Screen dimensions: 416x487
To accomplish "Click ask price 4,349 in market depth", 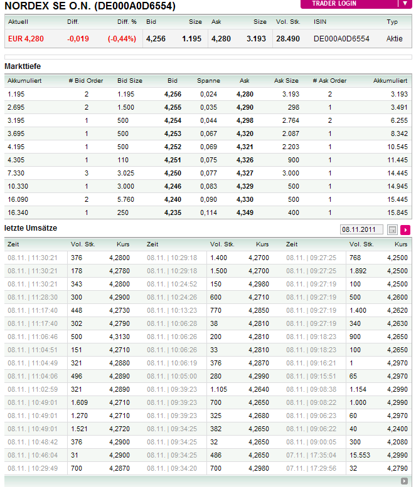I will (245, 212).
